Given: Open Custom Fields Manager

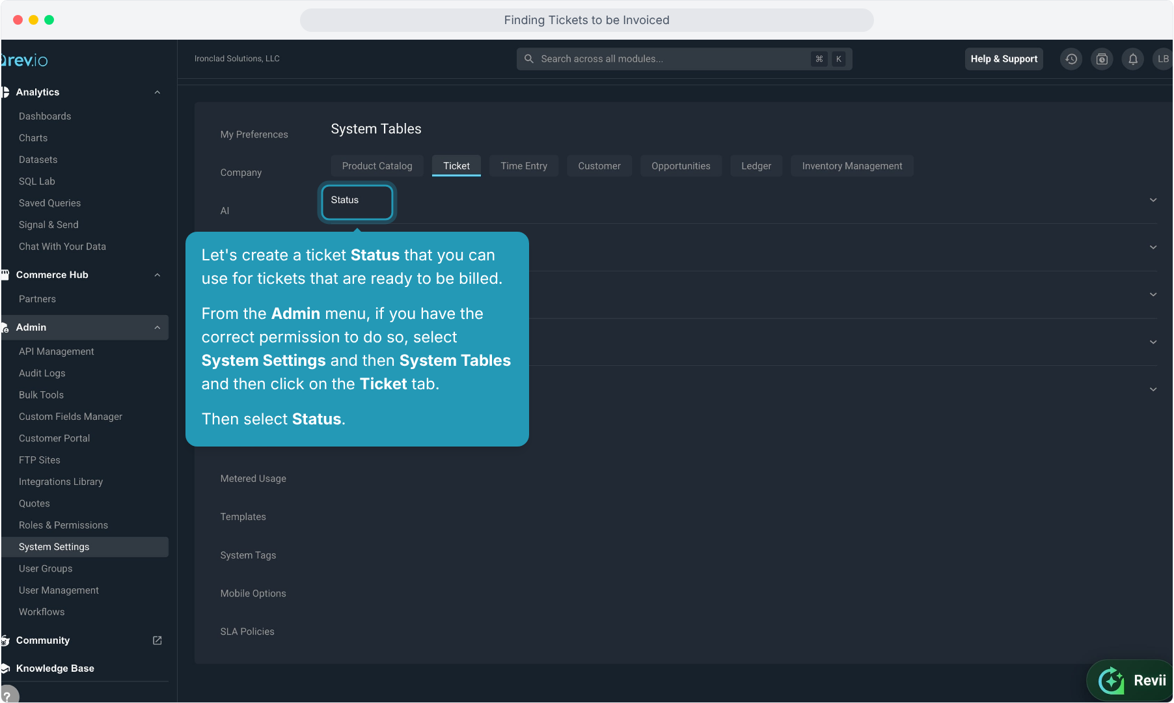Looking at the screenshot, I should click(x=70, y=417).
